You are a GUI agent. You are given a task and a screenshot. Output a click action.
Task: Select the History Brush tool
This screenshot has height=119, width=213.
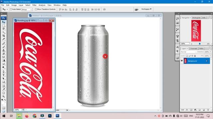tap(4, 54)
